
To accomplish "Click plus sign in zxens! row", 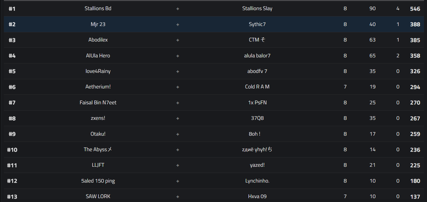I will pos(178,118).
